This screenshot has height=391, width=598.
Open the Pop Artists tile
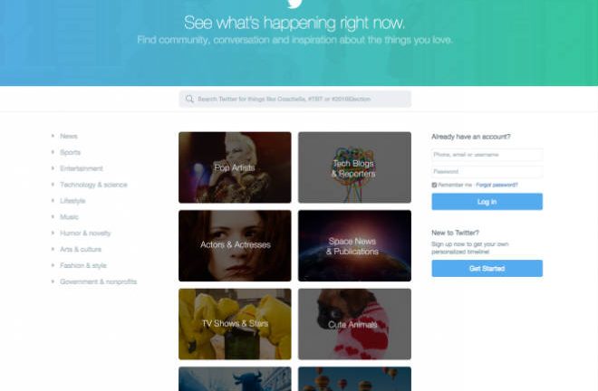[x=235, y=167]
